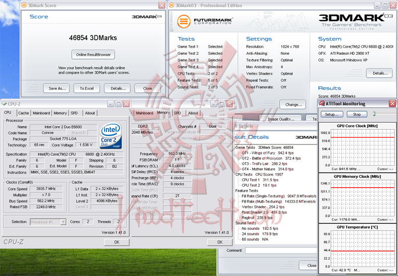Select GT3 - Troll's Lair result
Image resolution: width=398 pixels, height=276 pixels.
coord(265,164)
